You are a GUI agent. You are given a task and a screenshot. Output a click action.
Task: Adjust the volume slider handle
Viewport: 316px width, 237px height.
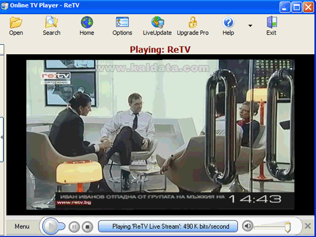[x=287, y=227]
